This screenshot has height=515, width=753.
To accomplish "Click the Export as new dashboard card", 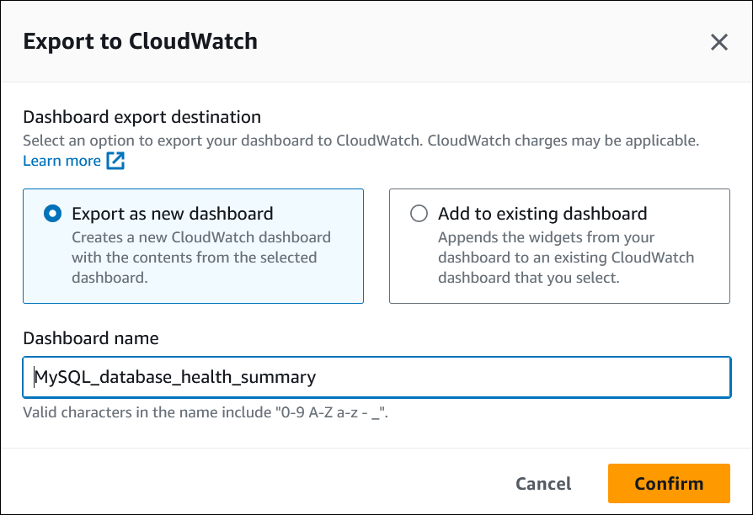I will 193,245.
